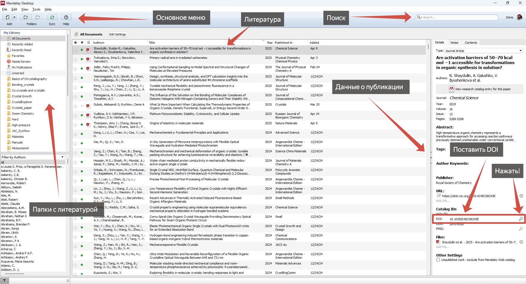Open the Favorites collection
Image resolution: width=526 pixels, height=284 pixels.
pyautogui.click(x=18, y=56)
